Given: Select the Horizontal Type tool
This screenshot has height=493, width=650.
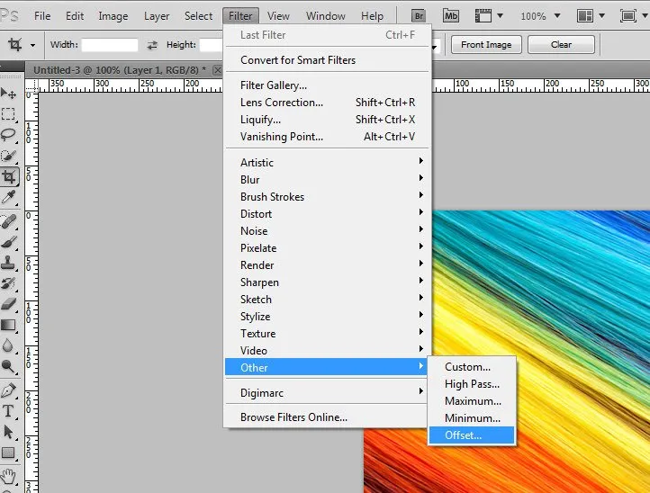Looking at the screenshot, I should [x=8, y=411].
